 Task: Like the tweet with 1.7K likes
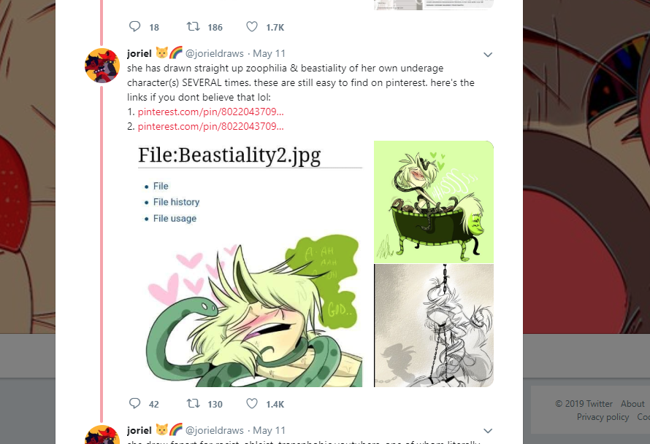coord(252,27)
